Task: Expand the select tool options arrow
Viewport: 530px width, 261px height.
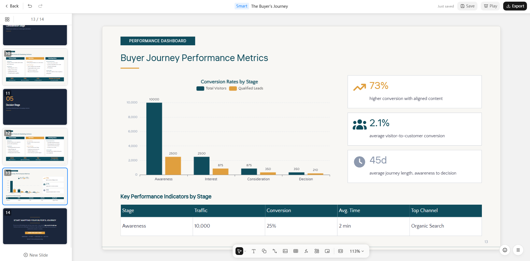Action: (x=245, y=251)
